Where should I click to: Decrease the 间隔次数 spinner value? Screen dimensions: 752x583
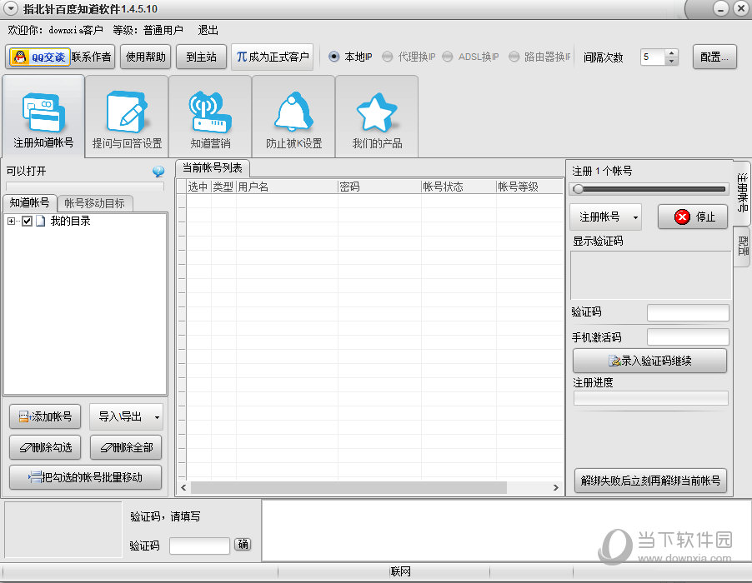[671, 61]
